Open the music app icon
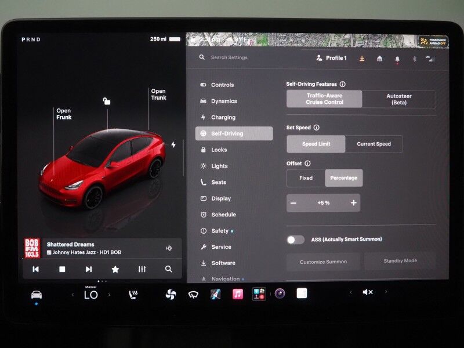The width and height of the screenshot is (464, 348). pos(238,294)
